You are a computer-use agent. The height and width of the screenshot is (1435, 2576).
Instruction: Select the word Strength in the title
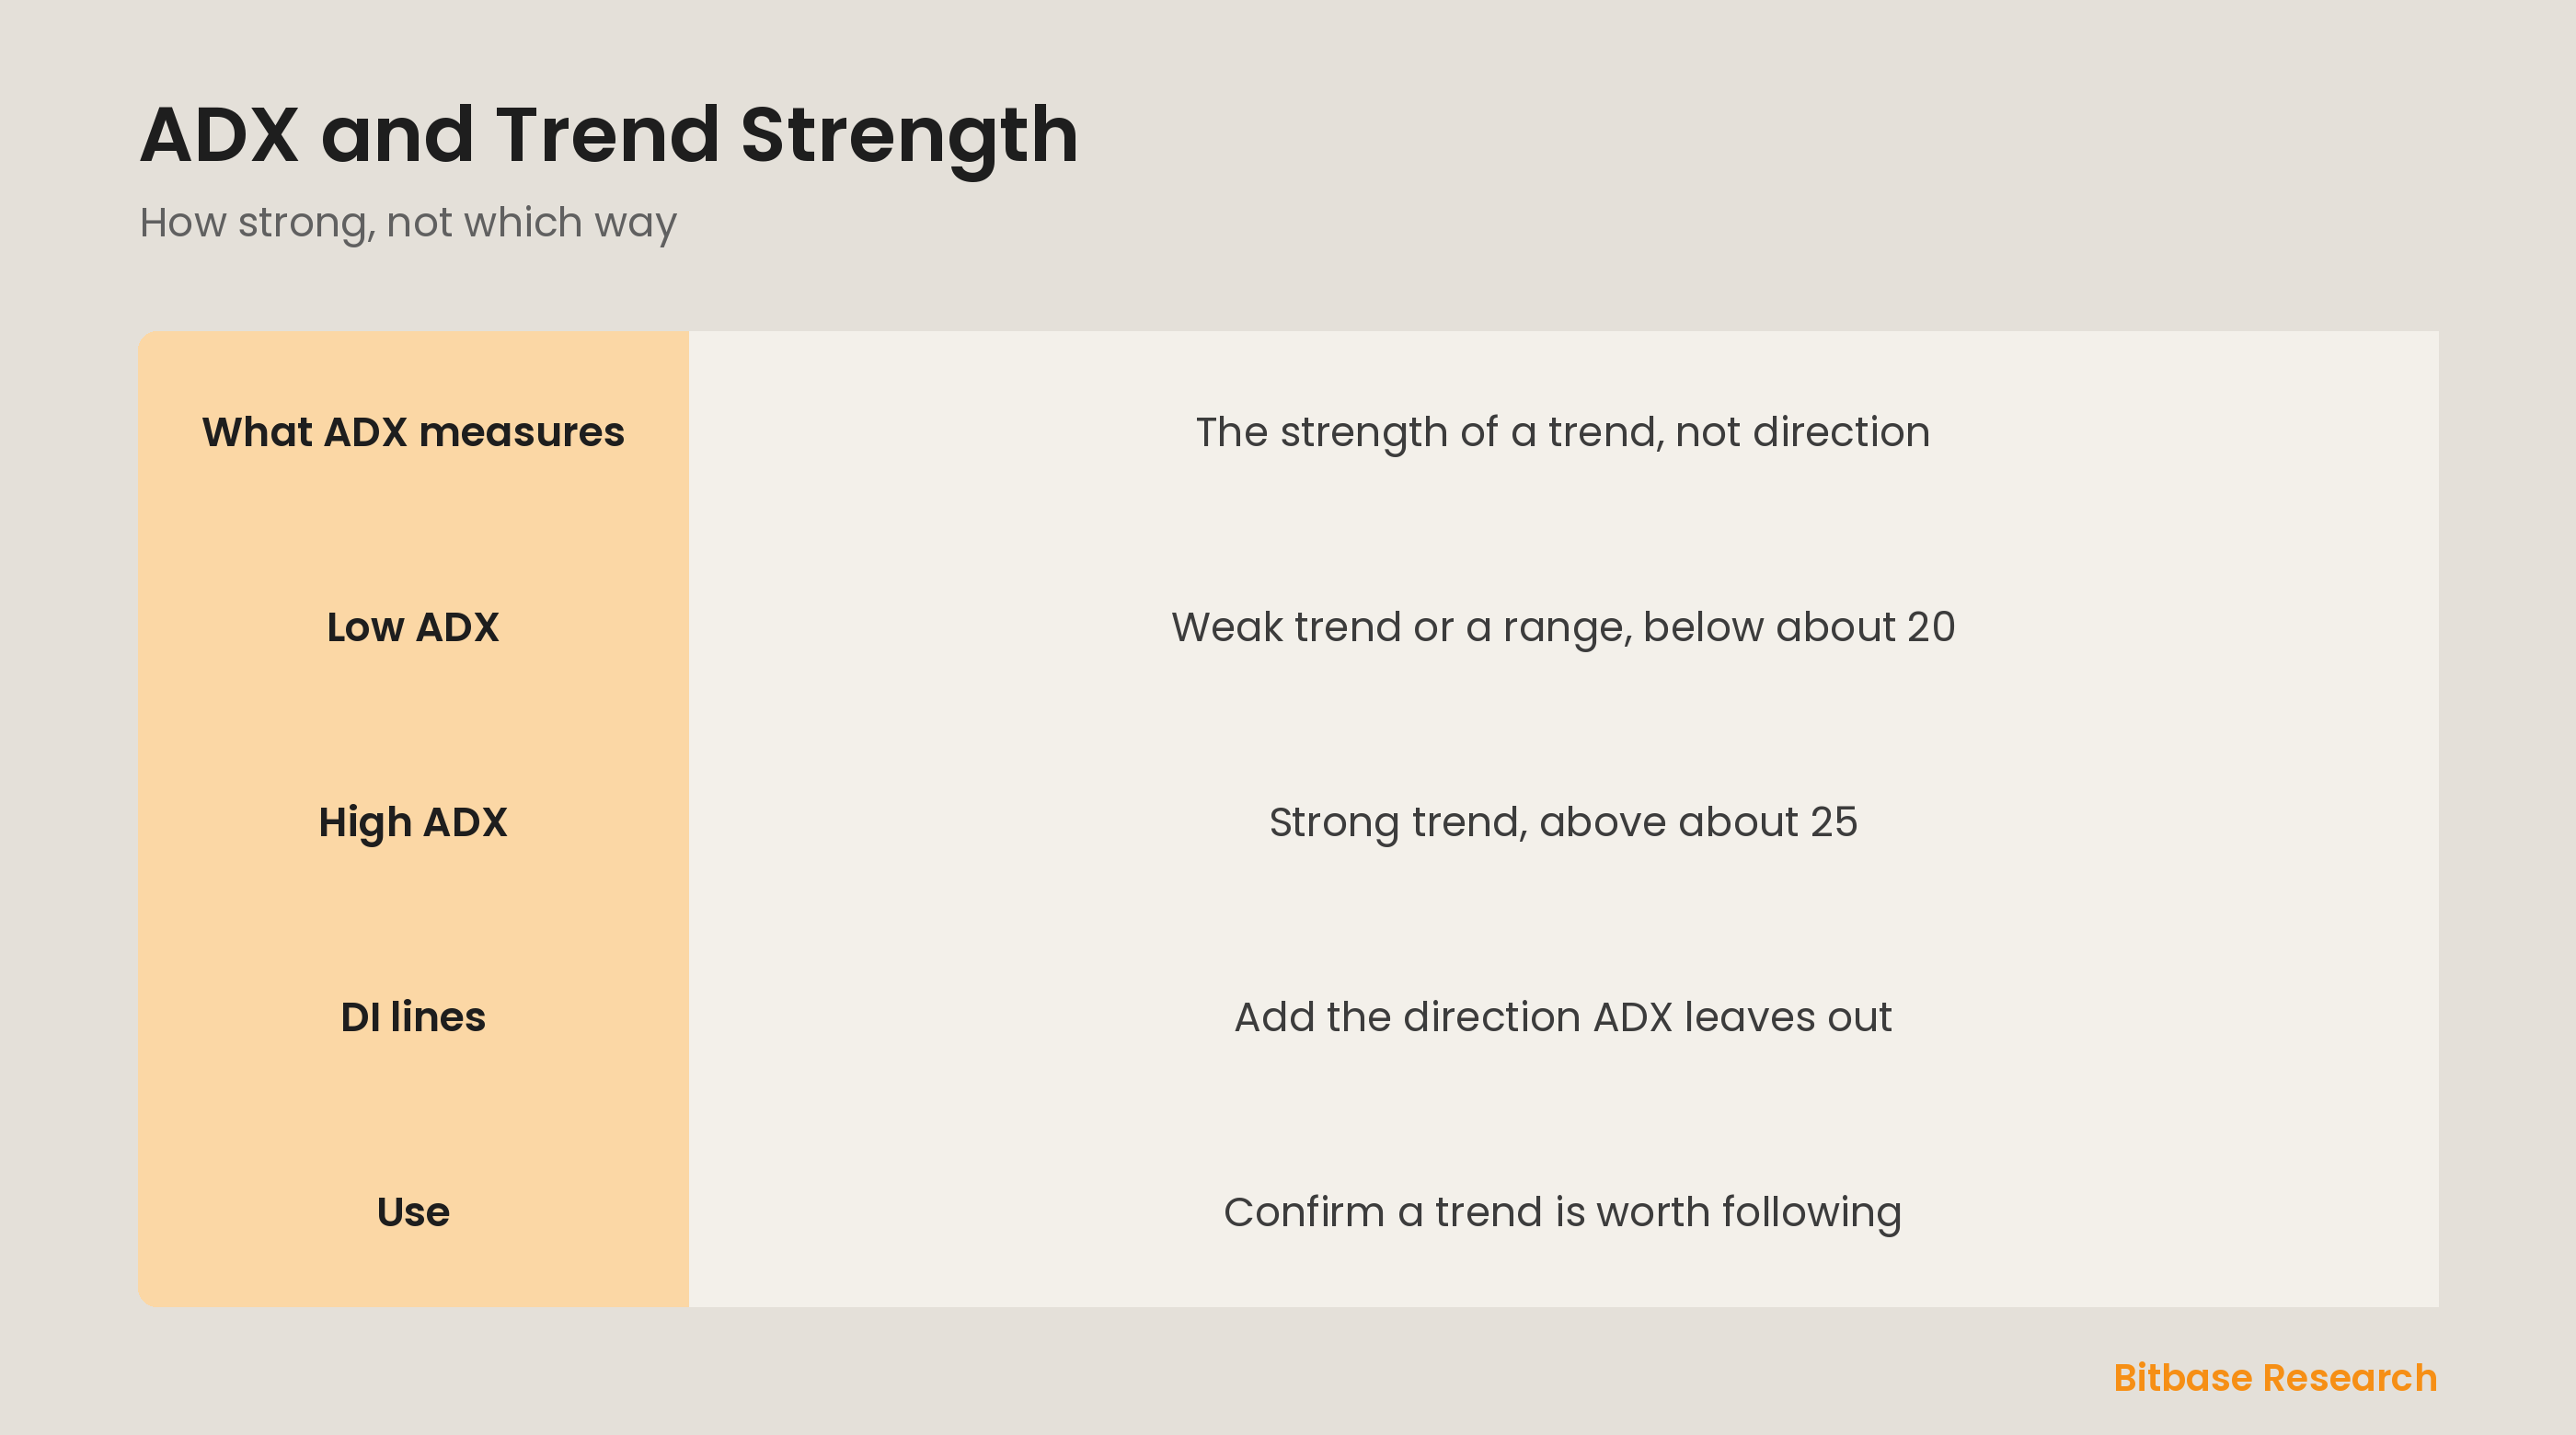point(909,137)
